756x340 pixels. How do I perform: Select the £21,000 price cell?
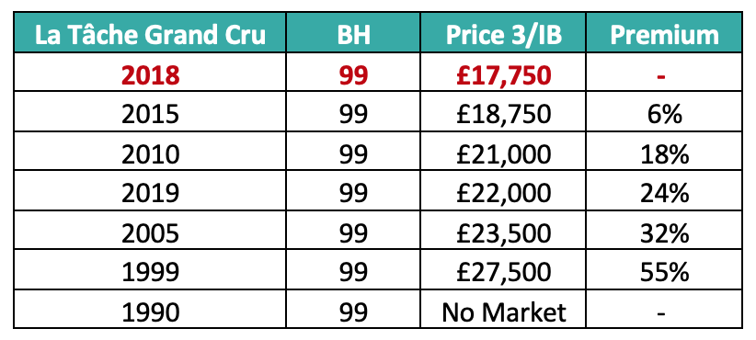(503, 151)
